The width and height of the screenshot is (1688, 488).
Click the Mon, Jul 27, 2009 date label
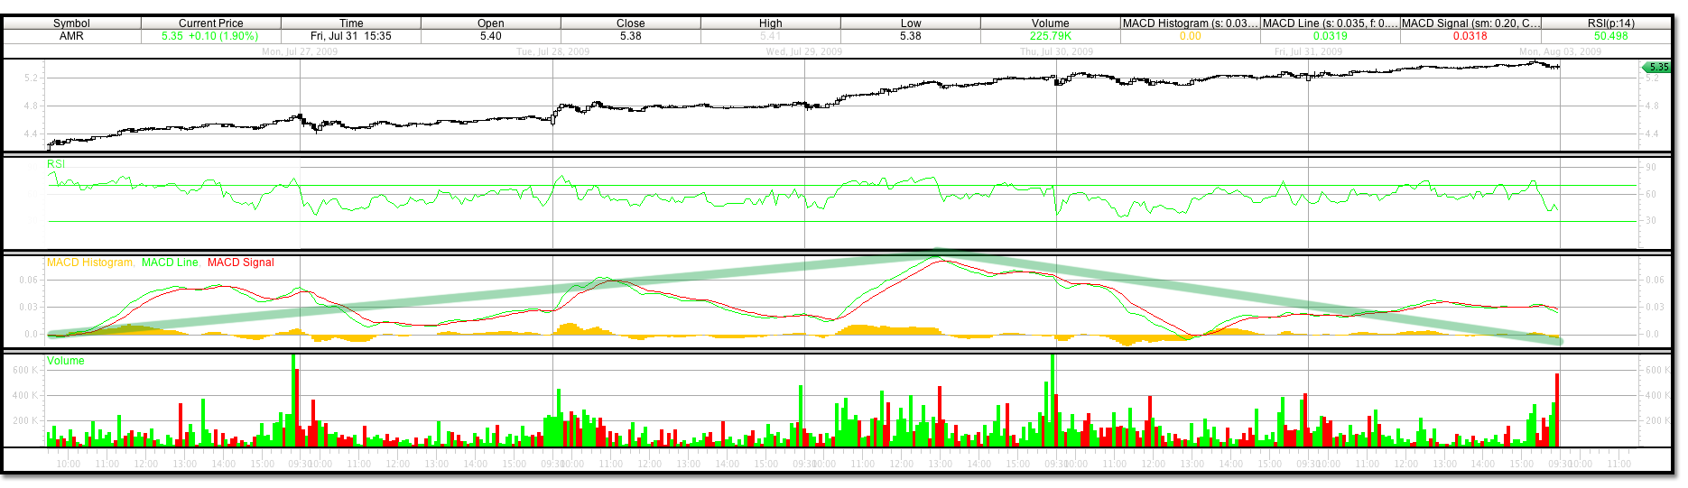click(x=300, y=51)
